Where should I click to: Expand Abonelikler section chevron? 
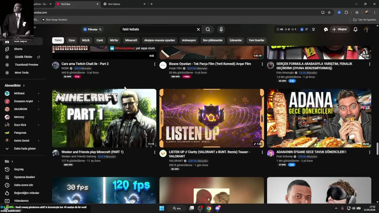pos(24,85)
